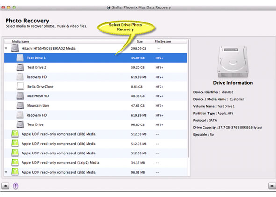Click the Device / Media Name Customer text
Viewport: 276px width, 197px height.
(x=218, y=99)
